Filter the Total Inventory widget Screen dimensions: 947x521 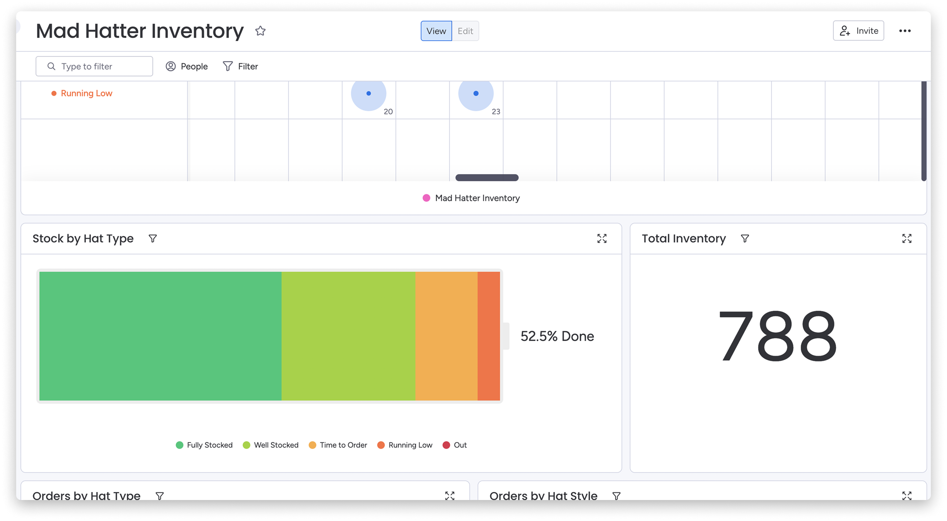(745, 239)
